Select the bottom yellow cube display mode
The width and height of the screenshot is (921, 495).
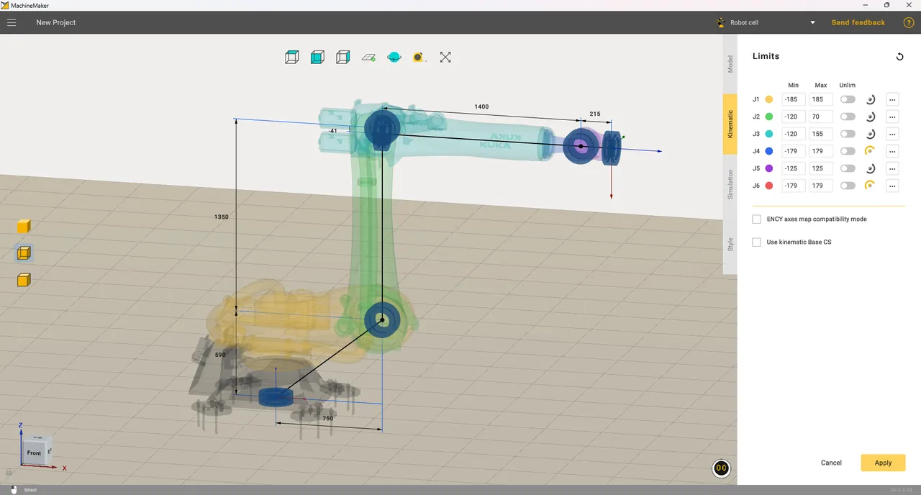click(24, 280)
